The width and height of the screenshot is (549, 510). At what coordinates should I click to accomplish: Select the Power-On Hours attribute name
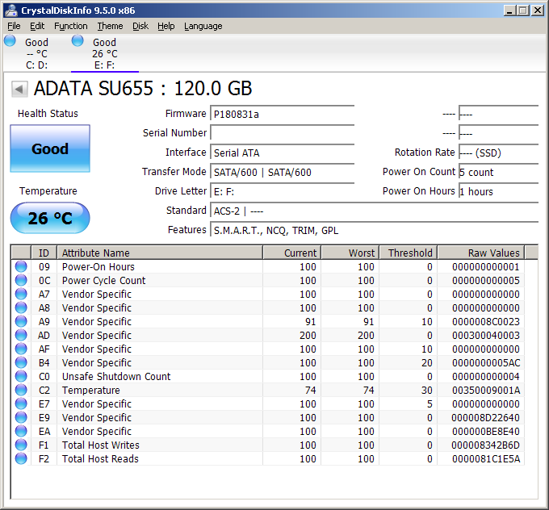(98, 267)
